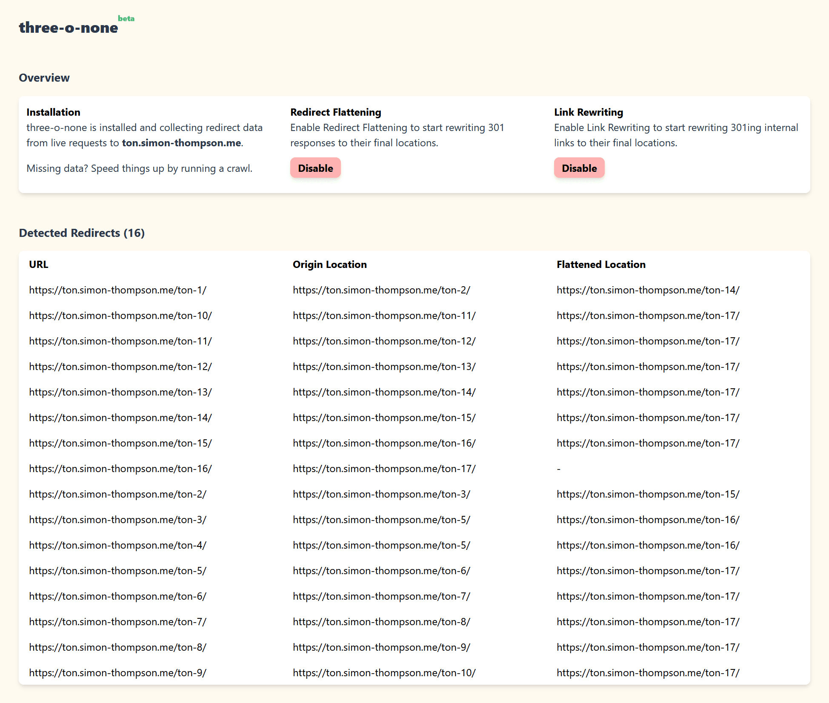The image size is (829, 703).
Task: Click Flattened Location dash in the ton-16 row
Action: pos(559,469)
